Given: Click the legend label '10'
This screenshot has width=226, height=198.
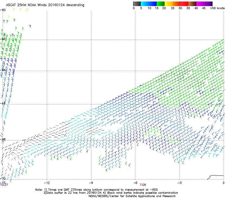Looking at the screenshot, I should [149, 8].
